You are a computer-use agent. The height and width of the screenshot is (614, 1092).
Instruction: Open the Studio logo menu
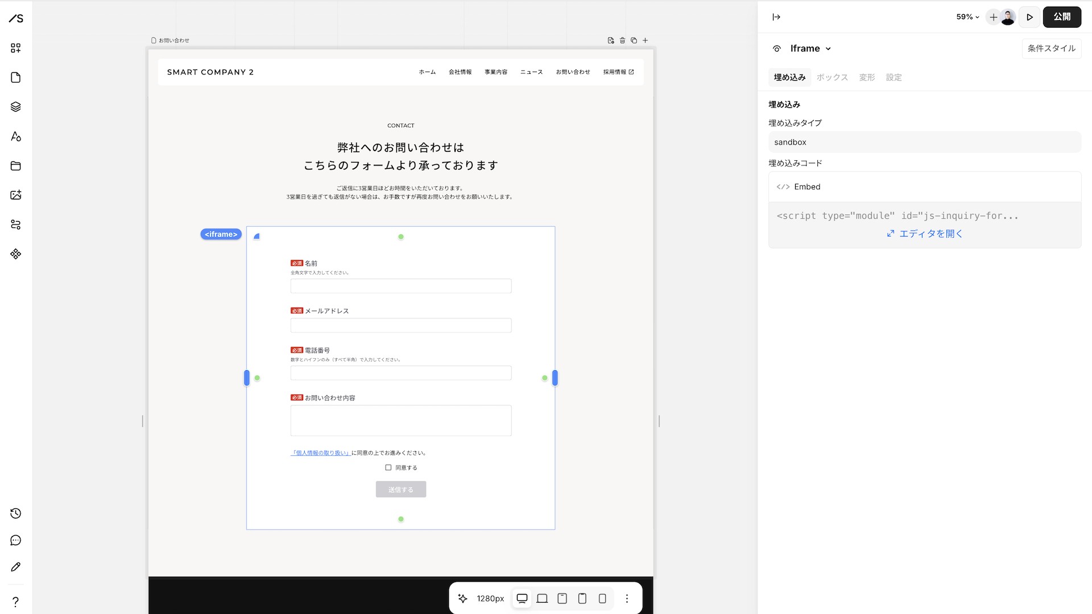coord(16,18)
